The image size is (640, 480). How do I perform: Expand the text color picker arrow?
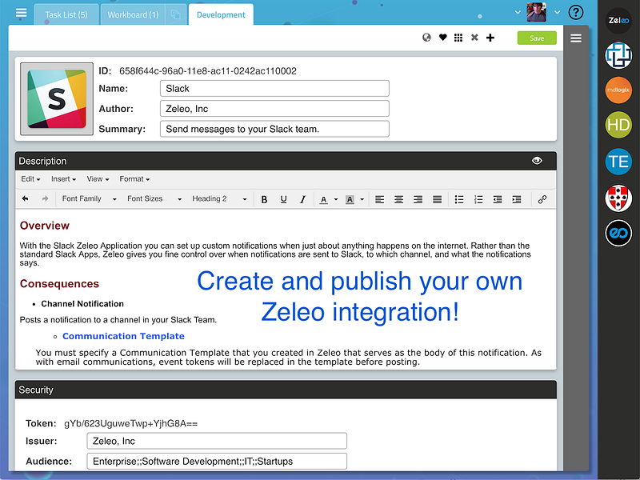[336, 199]
